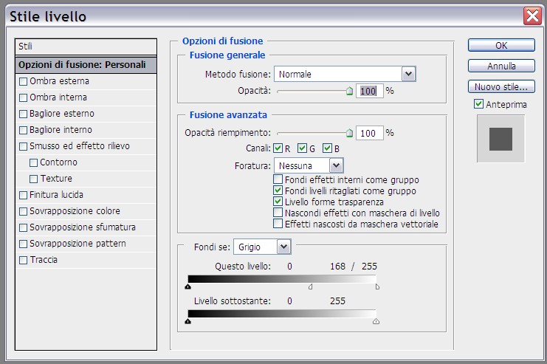Close the Stile livello dialog

click(532, 15)
